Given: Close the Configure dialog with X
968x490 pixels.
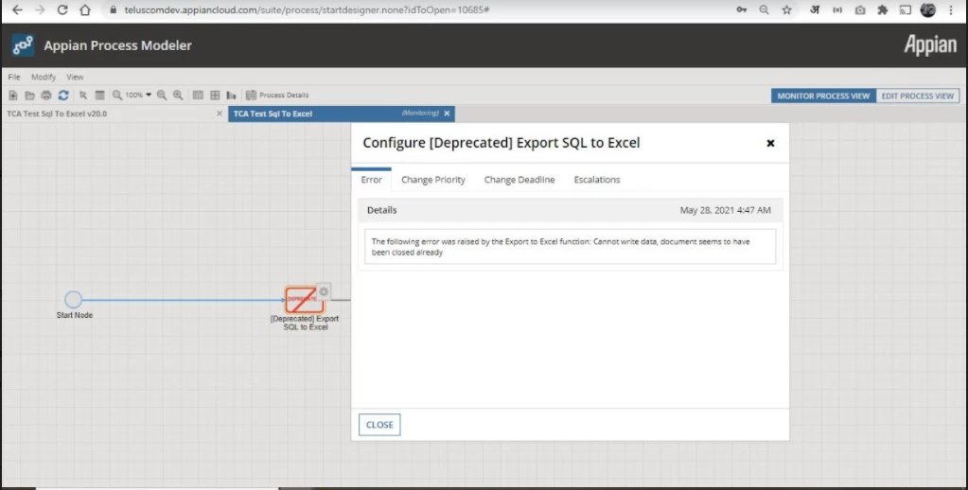Looking at the screenshot, I should (770, 143).
